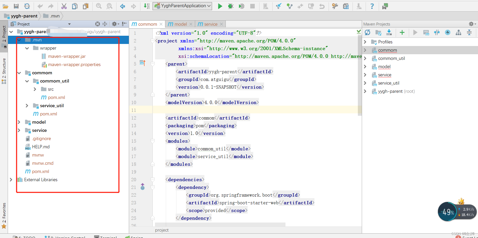Select the service_util module in the Maven panel

(x=389, y=83)
